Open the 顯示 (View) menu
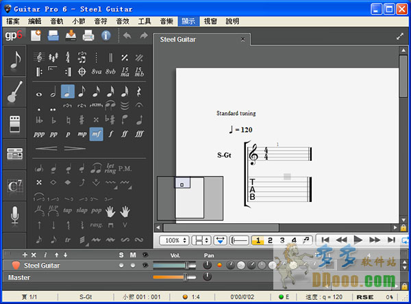Screen dimensions: 411x304 pyautogui.click(x=188, y=21)
